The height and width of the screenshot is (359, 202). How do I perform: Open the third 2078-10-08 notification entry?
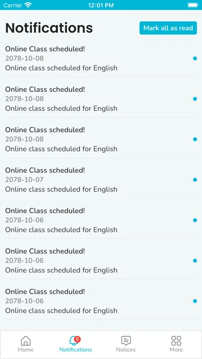pyautogui.click(x=101, y=139)
